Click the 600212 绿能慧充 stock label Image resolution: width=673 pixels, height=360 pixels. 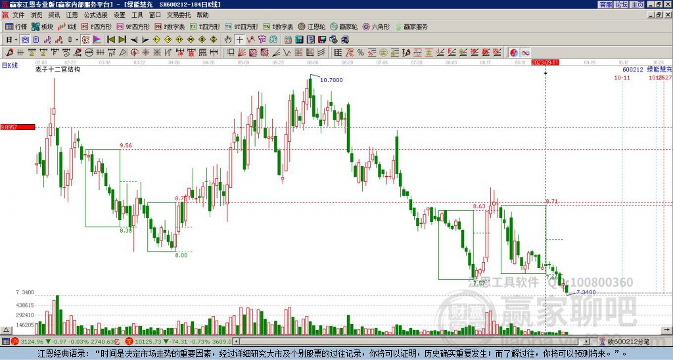pyautogui.click(x=647, y=69)
